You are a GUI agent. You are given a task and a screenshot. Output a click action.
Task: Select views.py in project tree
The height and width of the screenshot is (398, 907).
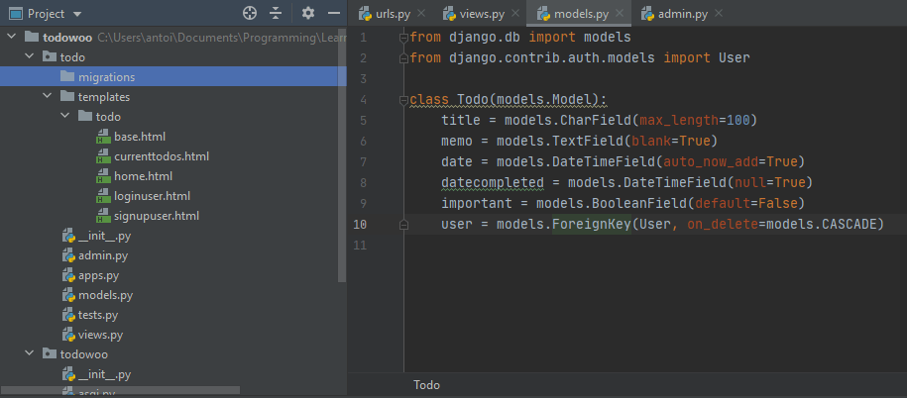pyautogui.click(x=101, y=335)
